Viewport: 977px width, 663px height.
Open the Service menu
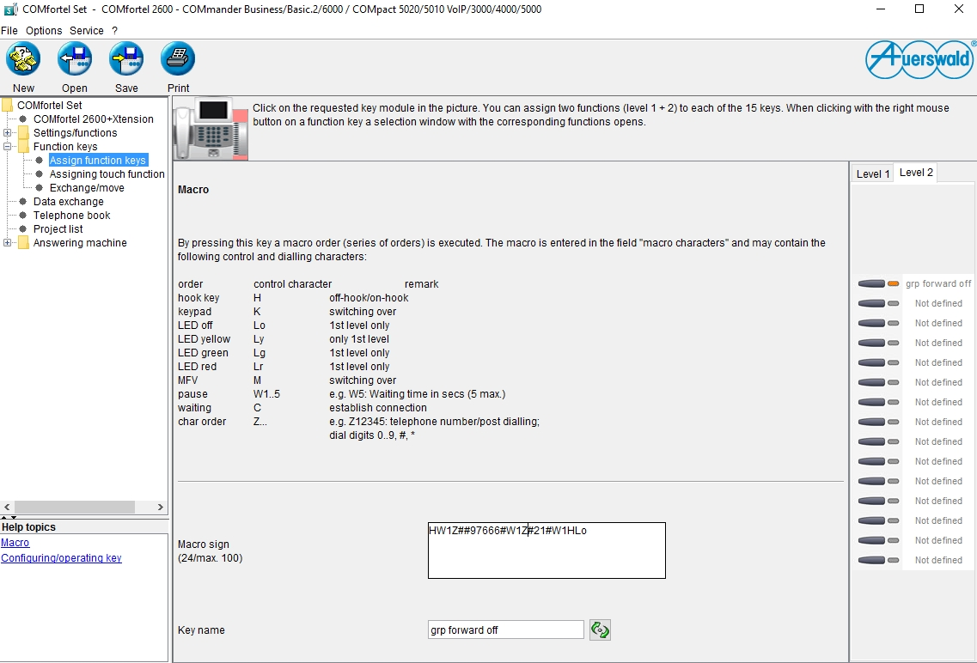87,31
